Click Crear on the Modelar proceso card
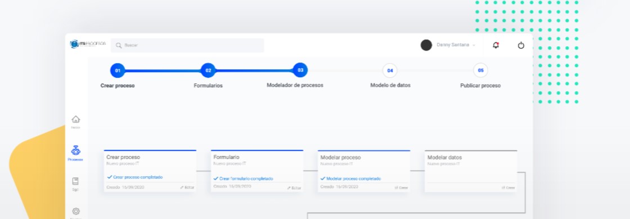The width and height of the screenshot is (630, 219). pos(402,187)
